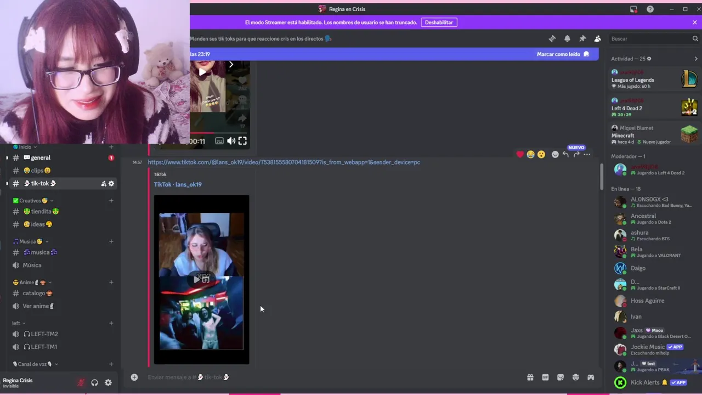Go to next media with arrow
This screenshot has height=395, width=702.
click(x=231, y=65)
